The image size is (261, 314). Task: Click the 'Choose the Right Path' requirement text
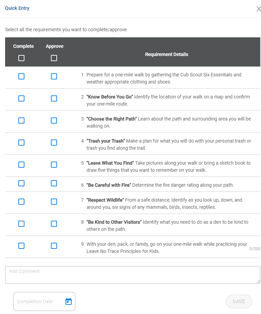tap(169, 122)
